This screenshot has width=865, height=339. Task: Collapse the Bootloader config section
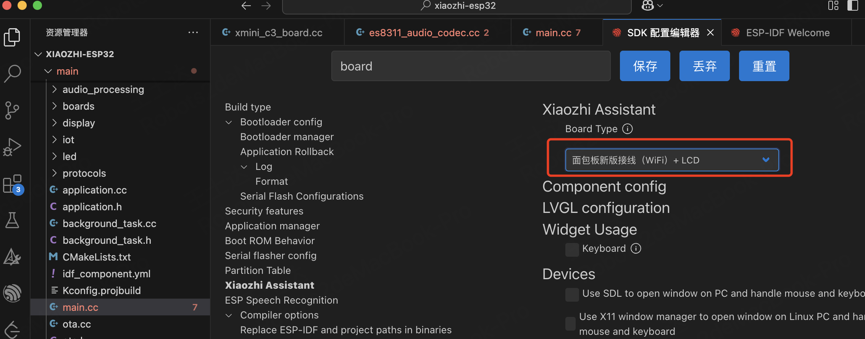[x=229, y=122]
